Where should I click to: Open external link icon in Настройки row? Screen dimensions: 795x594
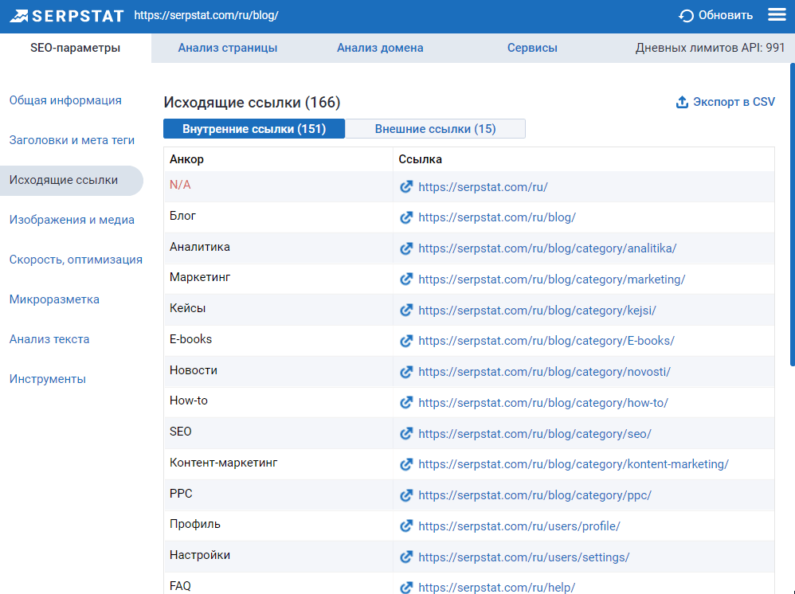tap(406, 557)
